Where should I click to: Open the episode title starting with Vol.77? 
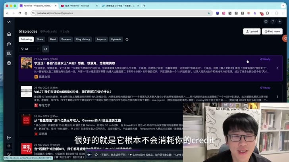[x=73, y=92]
